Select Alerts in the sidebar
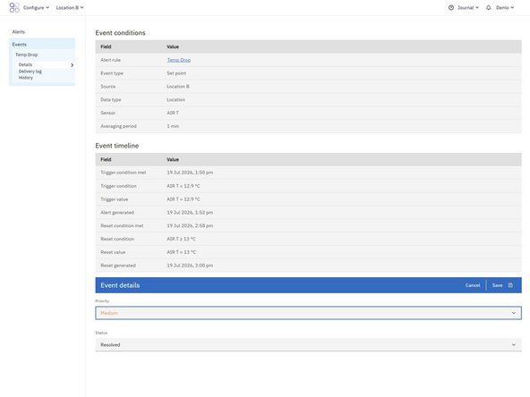This screenshot has height=397, width=530. coord(19,31)
